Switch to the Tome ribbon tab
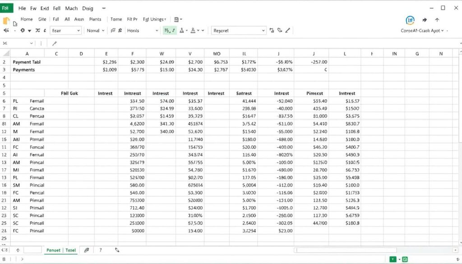 pos(116,19)
